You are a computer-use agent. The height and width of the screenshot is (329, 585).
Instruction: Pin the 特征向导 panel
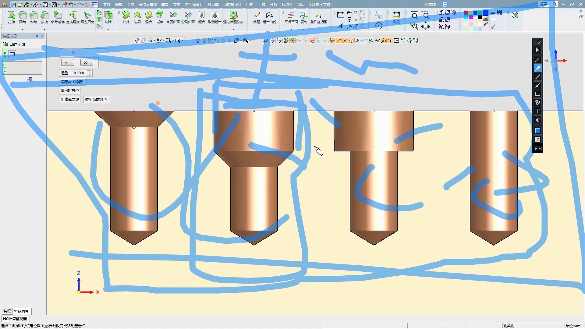pyautogui.click(x=37, y=36)
